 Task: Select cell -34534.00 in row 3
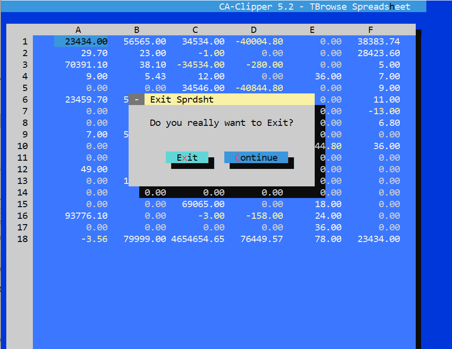[x=201, y=65]
